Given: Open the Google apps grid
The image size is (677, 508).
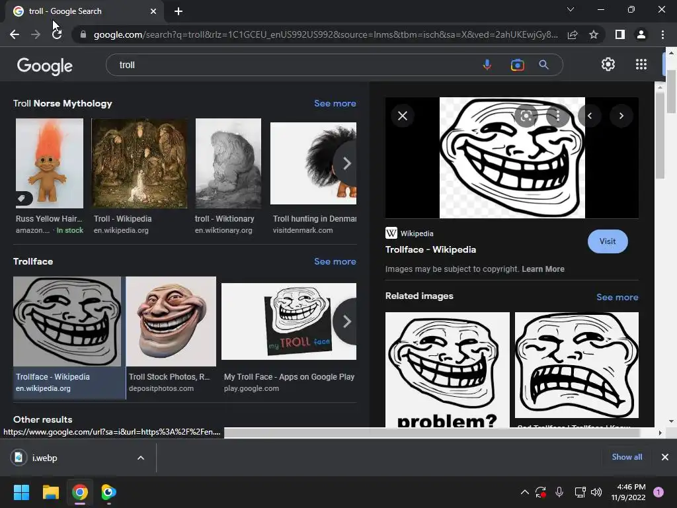Looking at the screenshot, I should pyautogui.click(x=641, y=64).
